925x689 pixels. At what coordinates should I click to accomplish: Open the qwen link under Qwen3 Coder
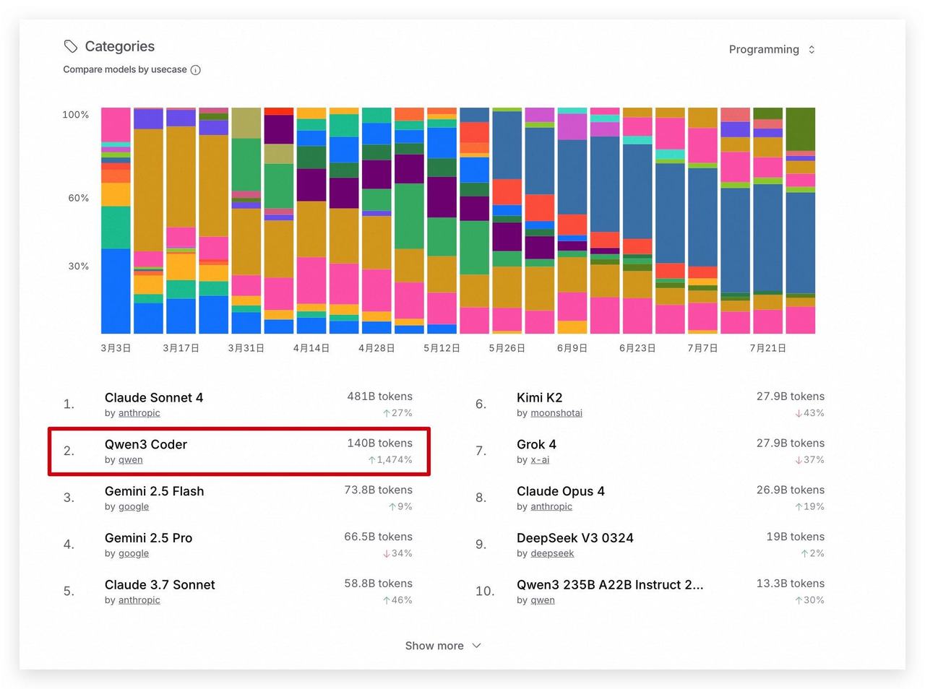click(x=131, y=460)
